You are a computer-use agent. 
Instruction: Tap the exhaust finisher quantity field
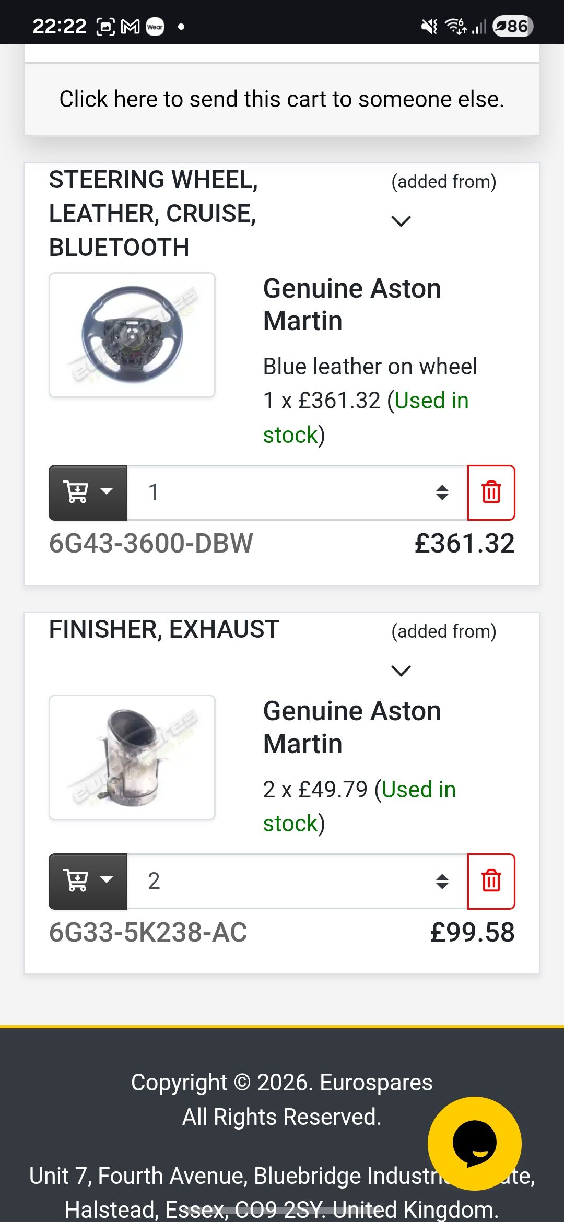(282, 881)
